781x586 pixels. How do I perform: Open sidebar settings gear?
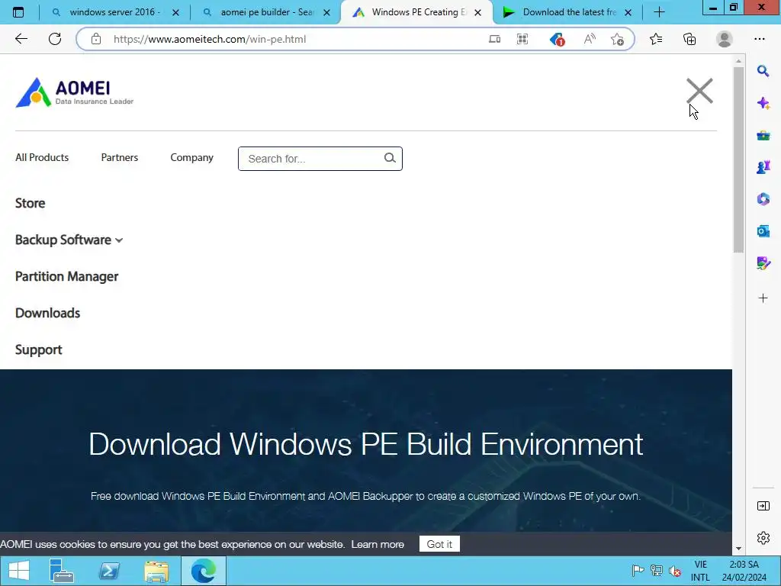(763, 538)
